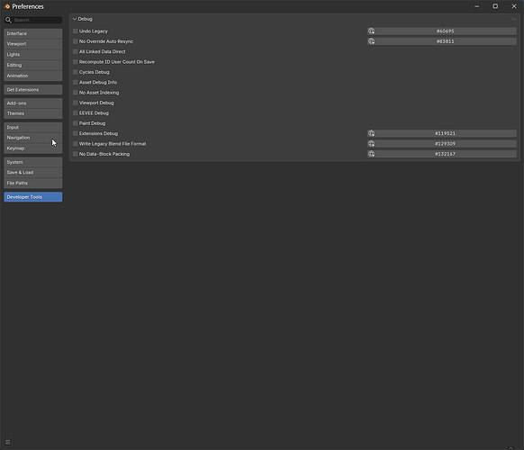Enable Cycles Debug checkbox
524x450 pixels.
point(76,72)
